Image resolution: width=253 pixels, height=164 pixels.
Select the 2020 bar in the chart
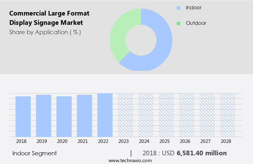coord(64,116)
